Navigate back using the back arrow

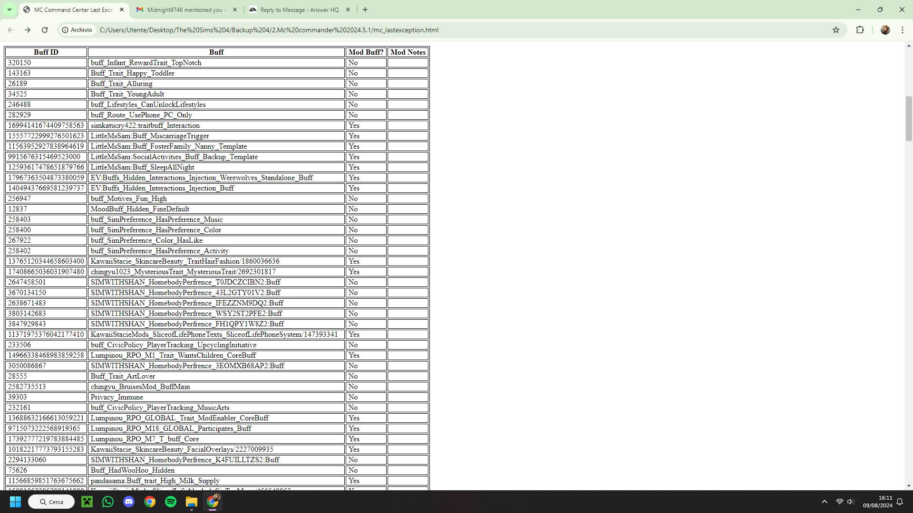(x=10, y=30)
